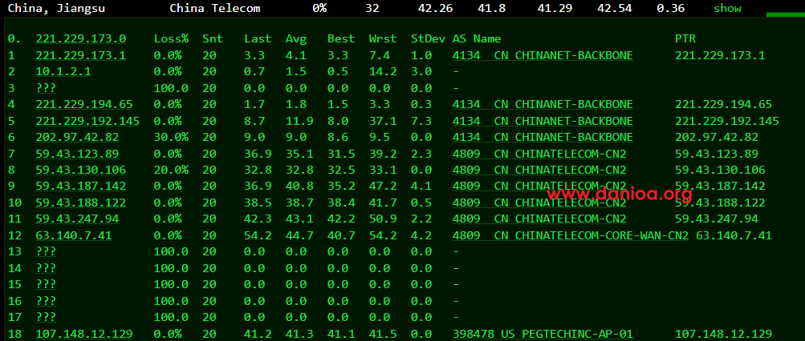Select the 'China Telecom' provider text
Viewport: 805px width, 341px height.
click(x=214, y=9)
